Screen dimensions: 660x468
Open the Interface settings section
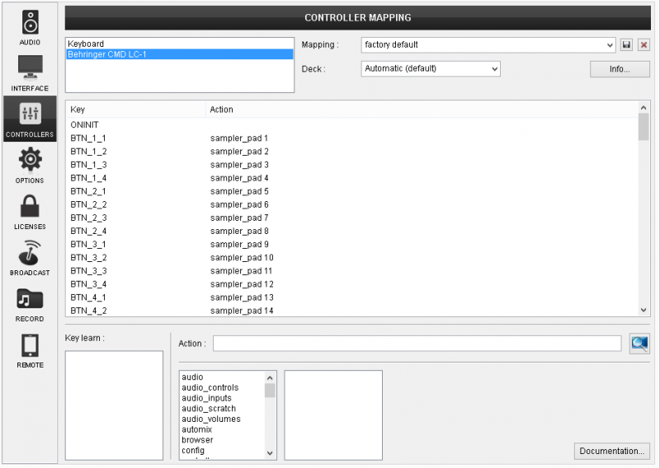[x=31, y=73]
